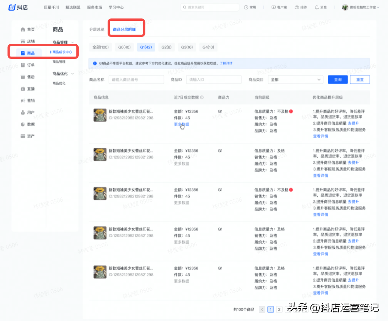Click the 了解详情 link in notice banner

[226, 64]
